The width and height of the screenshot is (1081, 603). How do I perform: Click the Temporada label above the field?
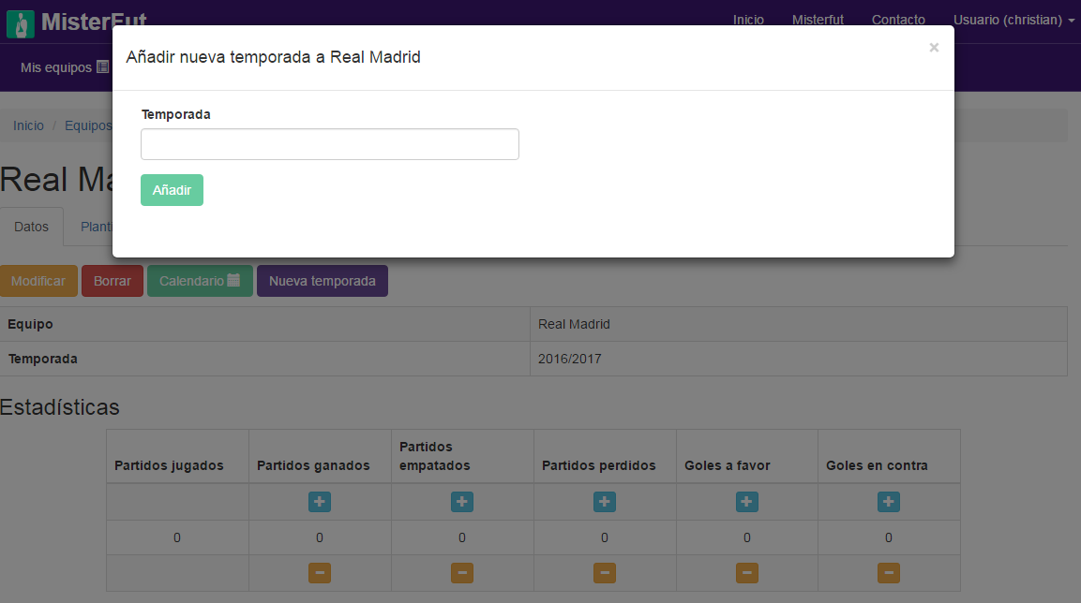click(176, 114)
